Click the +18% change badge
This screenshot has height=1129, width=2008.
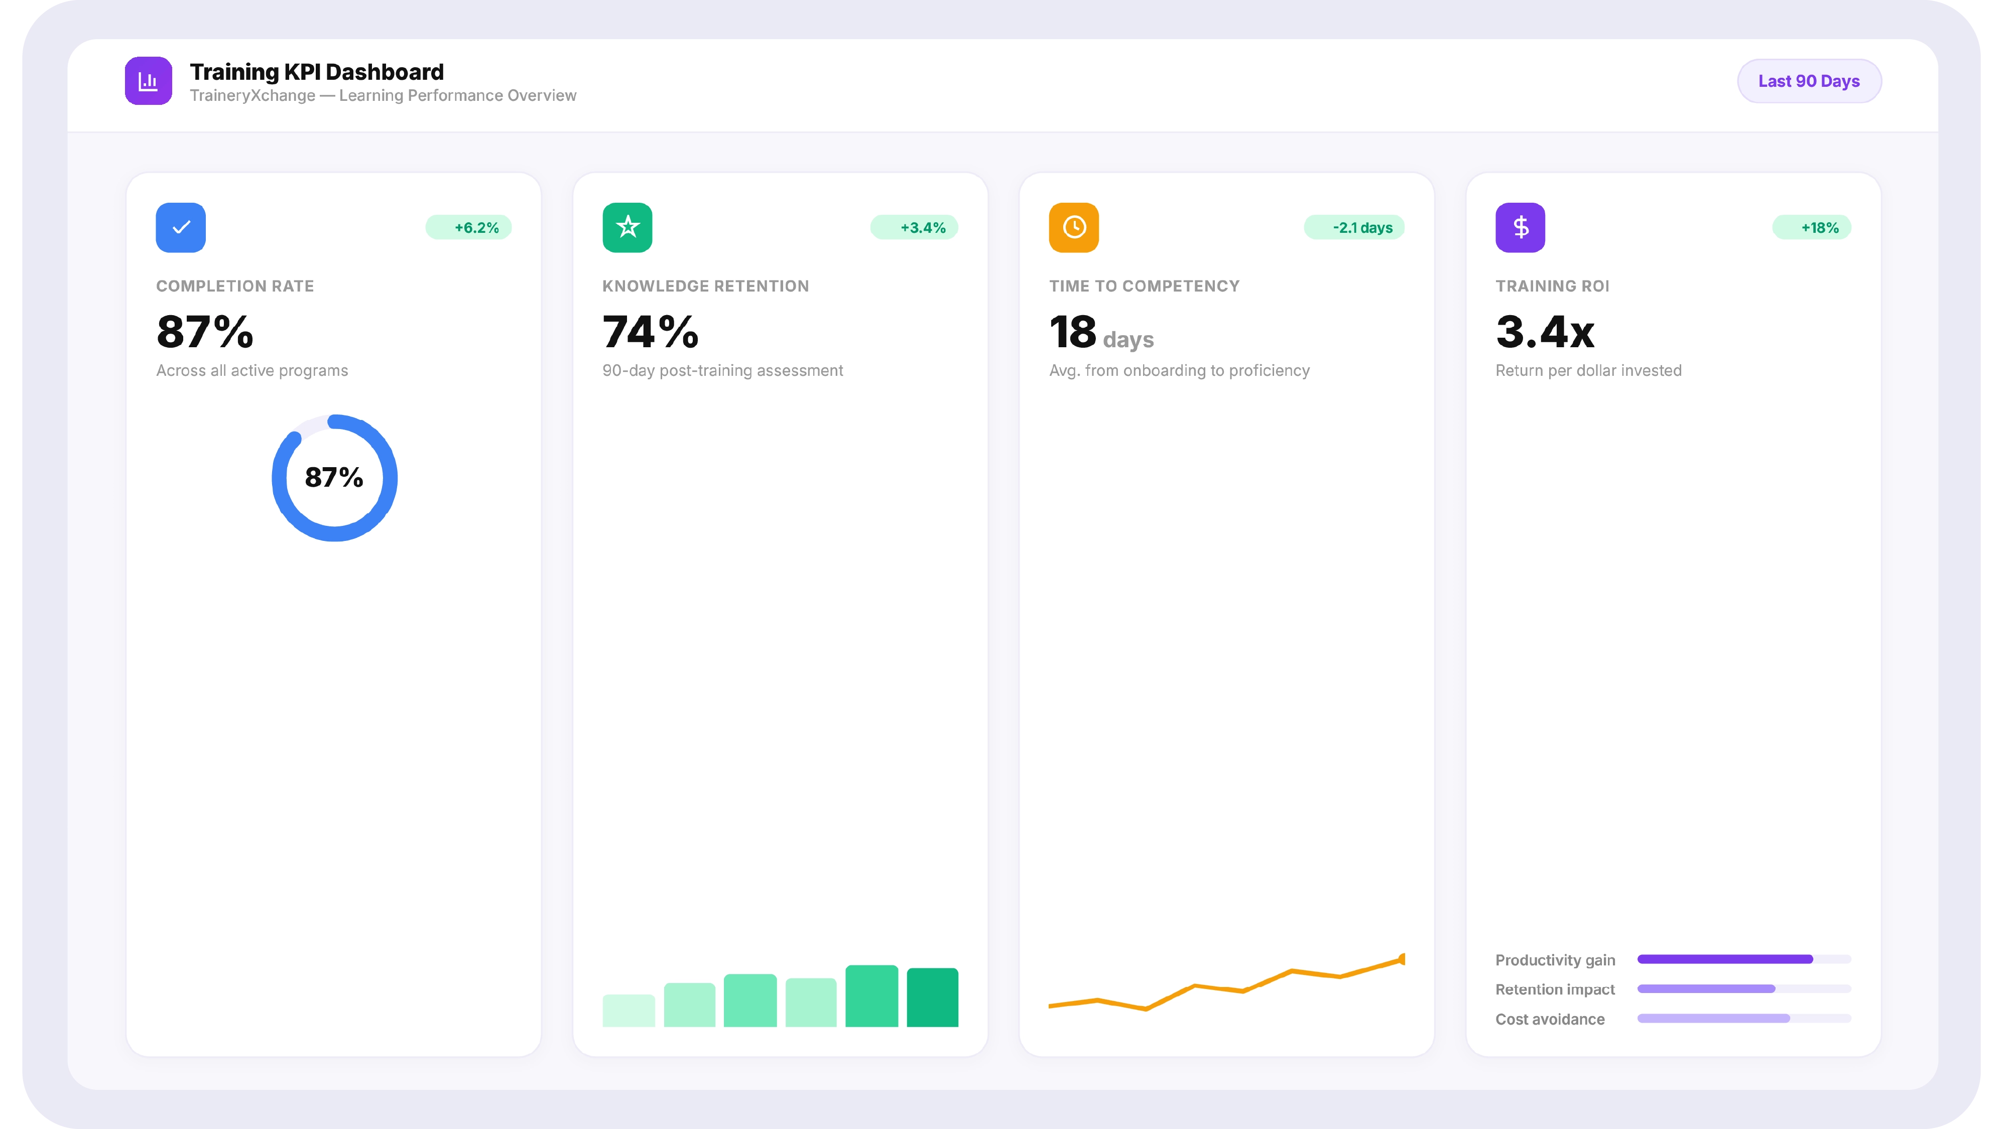(1812, 227)
